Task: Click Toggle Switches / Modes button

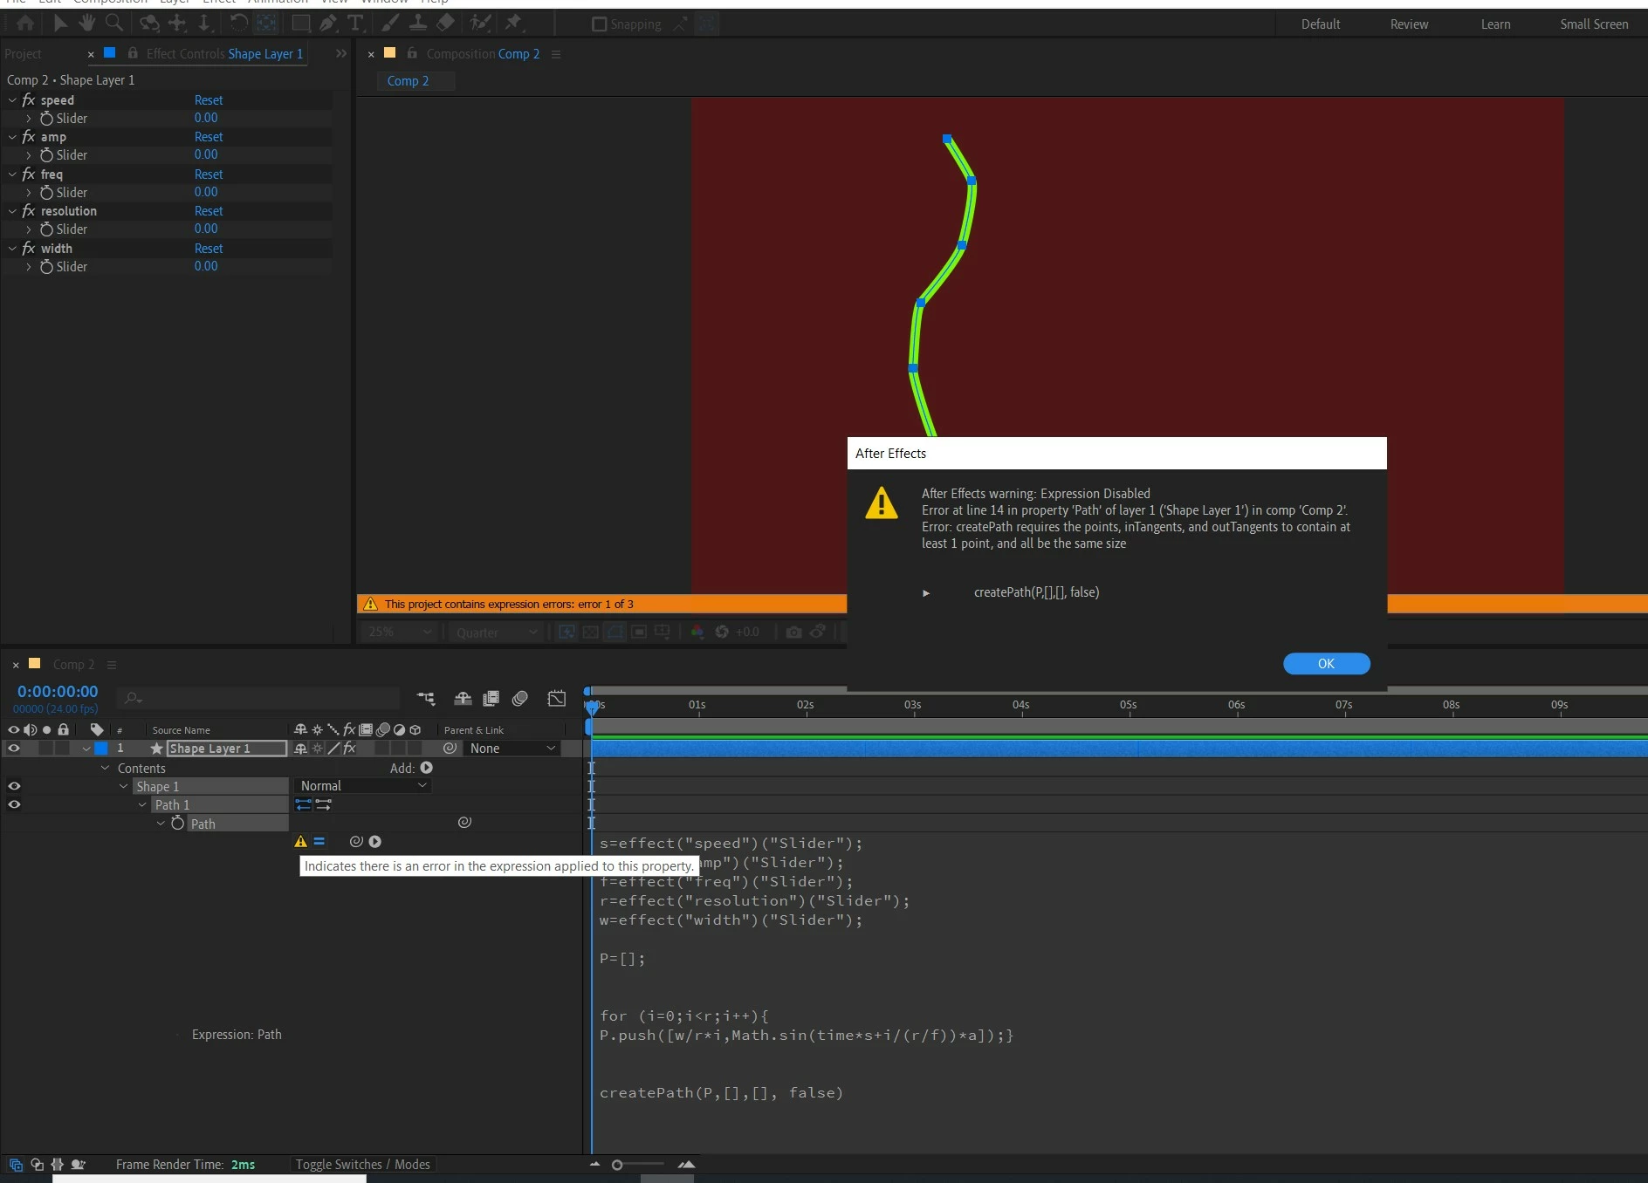Action: 363,1165
